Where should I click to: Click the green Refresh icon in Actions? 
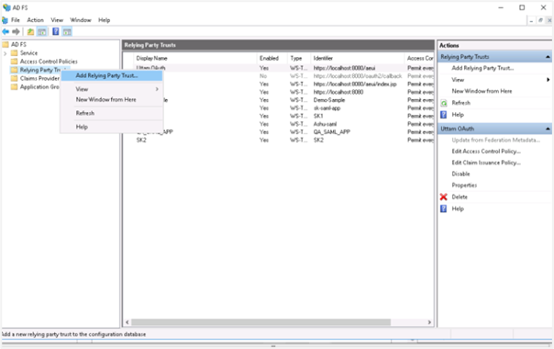tap(444, 103)
